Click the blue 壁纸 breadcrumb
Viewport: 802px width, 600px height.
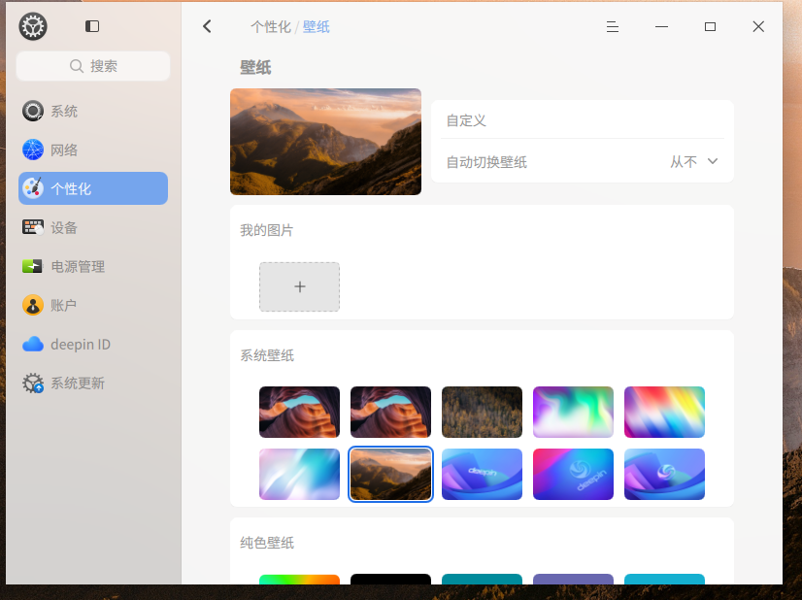317,26
